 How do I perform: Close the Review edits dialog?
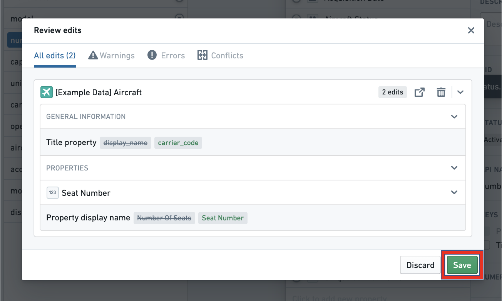(x=471, y=30)
